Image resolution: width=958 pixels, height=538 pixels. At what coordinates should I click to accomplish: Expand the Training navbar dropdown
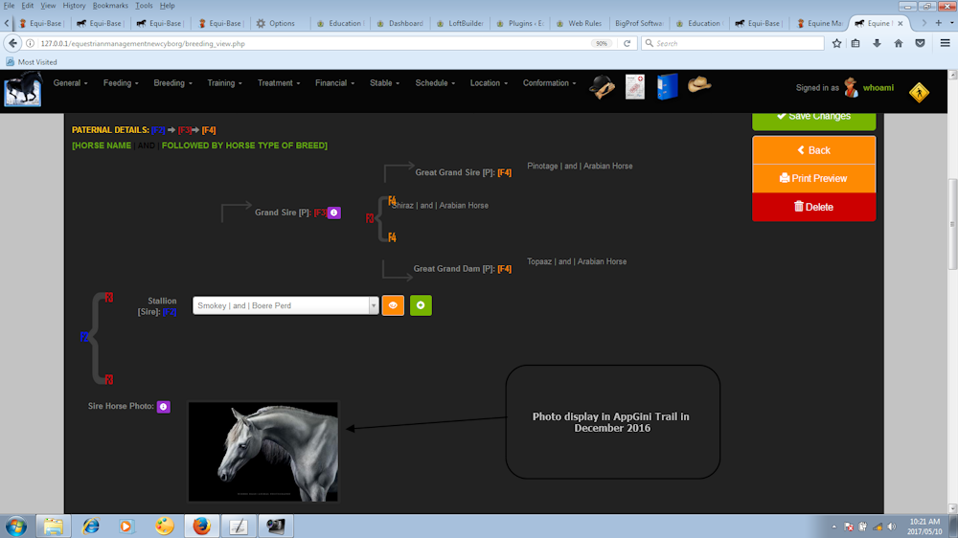click(x=224, y=83)
